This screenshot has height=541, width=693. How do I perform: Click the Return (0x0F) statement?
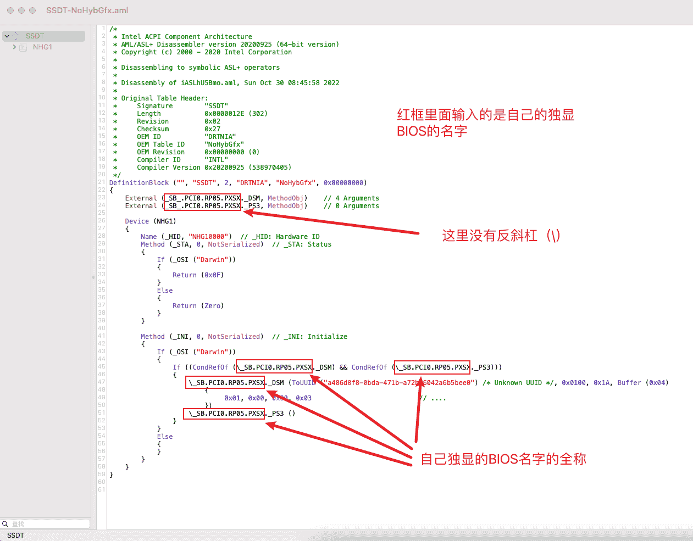click(198, 275)
